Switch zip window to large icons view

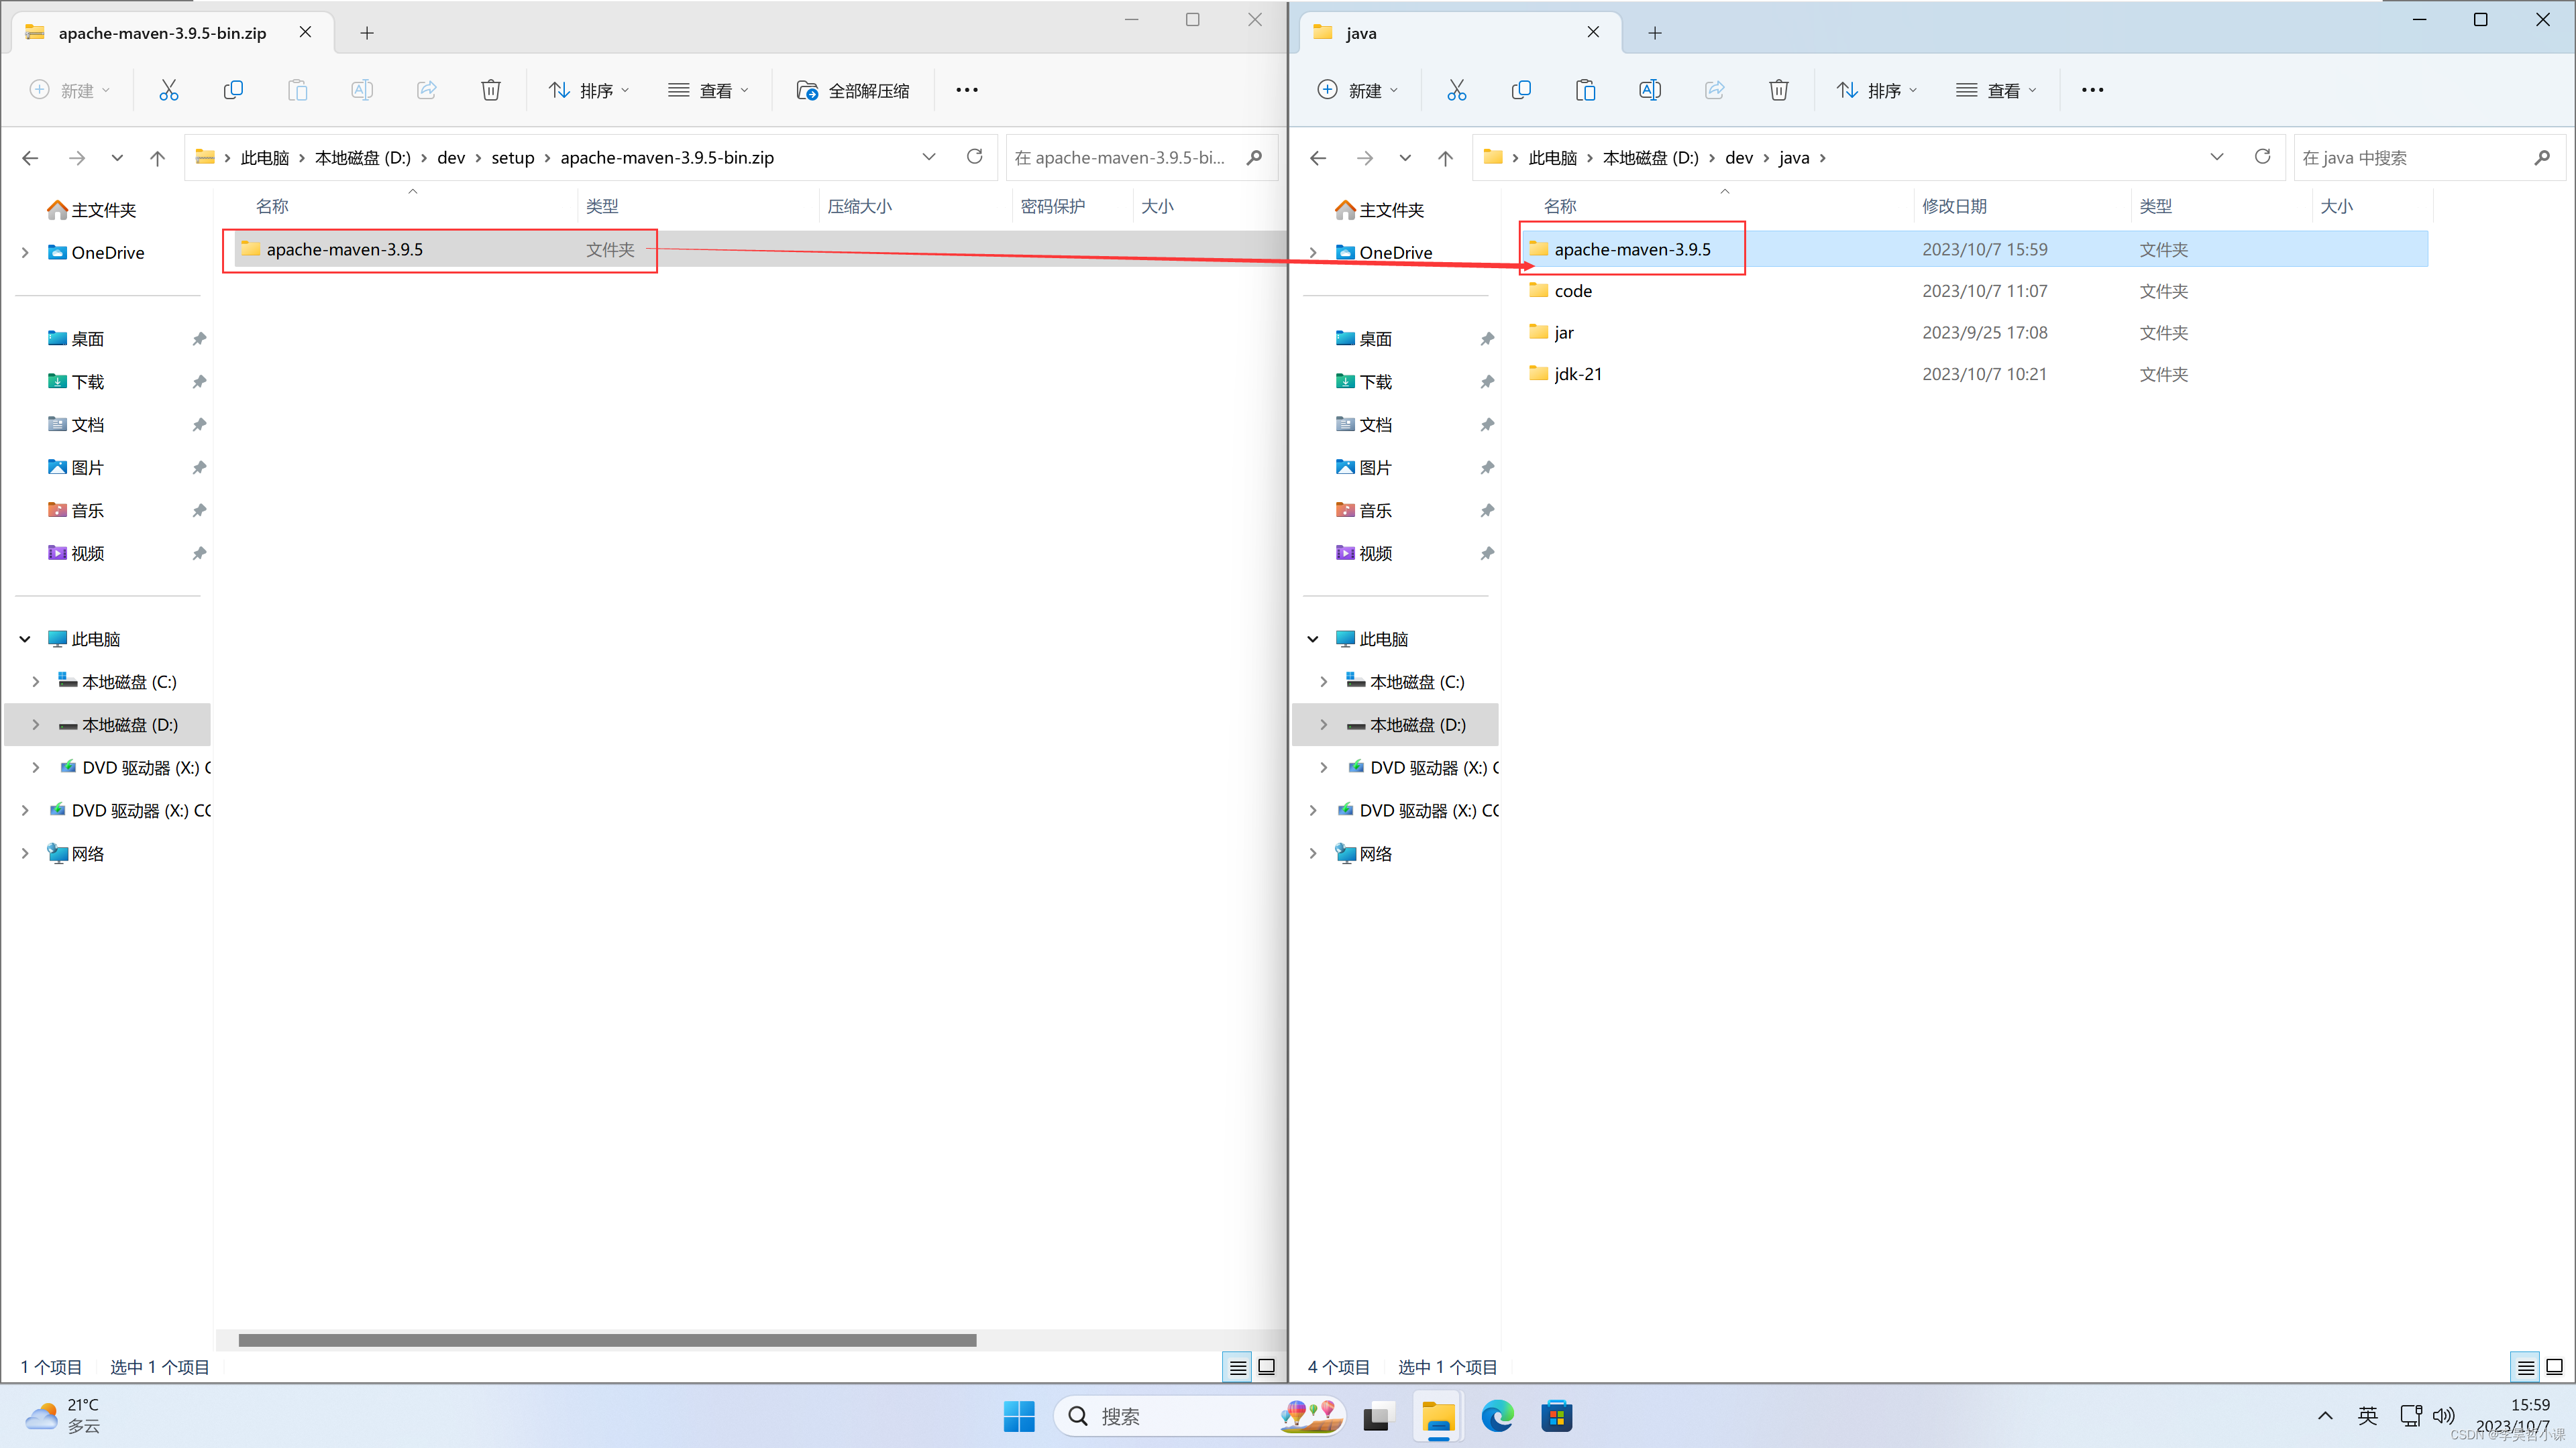click(1266, 1367)
